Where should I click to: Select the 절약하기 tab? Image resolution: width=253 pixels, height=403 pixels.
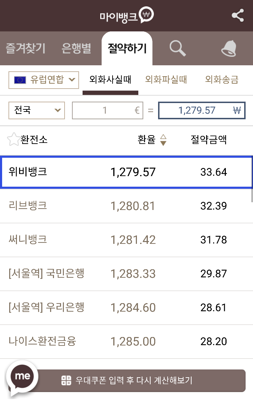click(127, 48)
